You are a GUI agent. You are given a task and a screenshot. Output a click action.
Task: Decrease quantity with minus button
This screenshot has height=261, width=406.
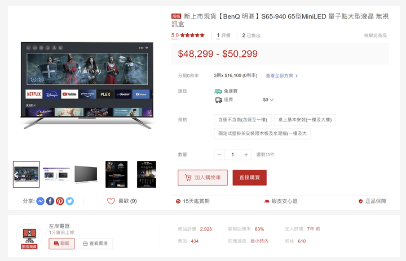219,155
